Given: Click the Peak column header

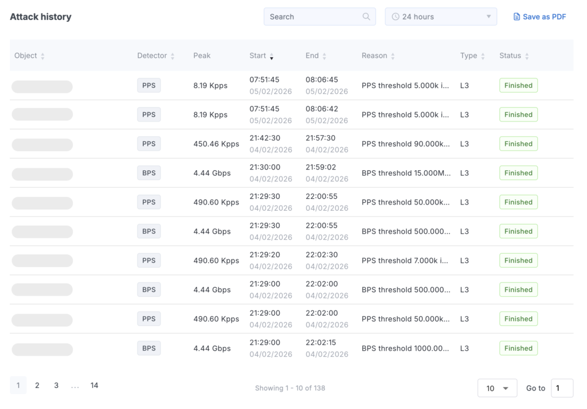Looking at the screenshot, I should tap(202, 56).
